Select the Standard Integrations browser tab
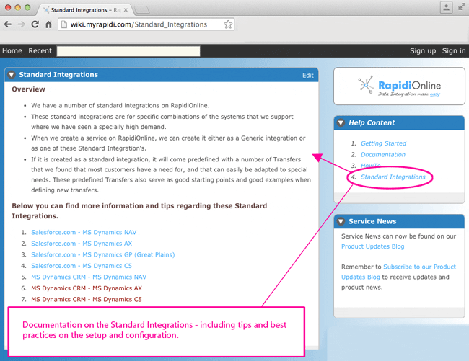 click(85, 10)
